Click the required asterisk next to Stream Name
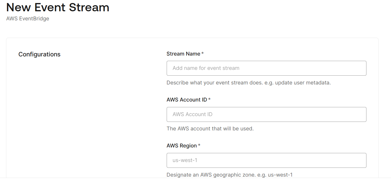Screen dimensions: 391x181 click(x=202, y=53)
